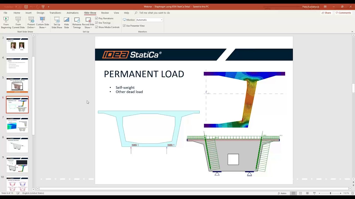Toggle AutoSave switch
The width and height of the screenshot is (355, 199).
(18, 7)
